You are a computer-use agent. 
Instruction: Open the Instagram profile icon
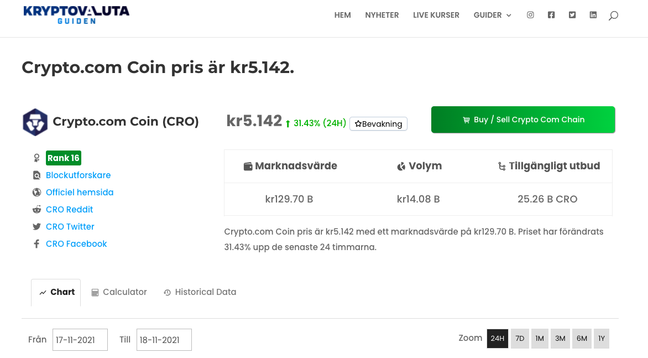[x=530, y=15]
